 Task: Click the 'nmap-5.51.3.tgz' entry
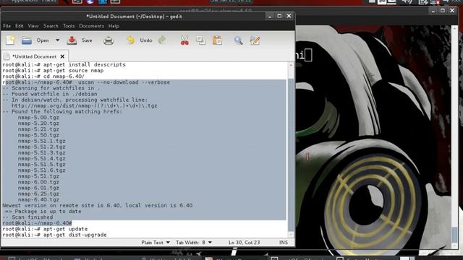pyautogui.click(x=42, y=152)
